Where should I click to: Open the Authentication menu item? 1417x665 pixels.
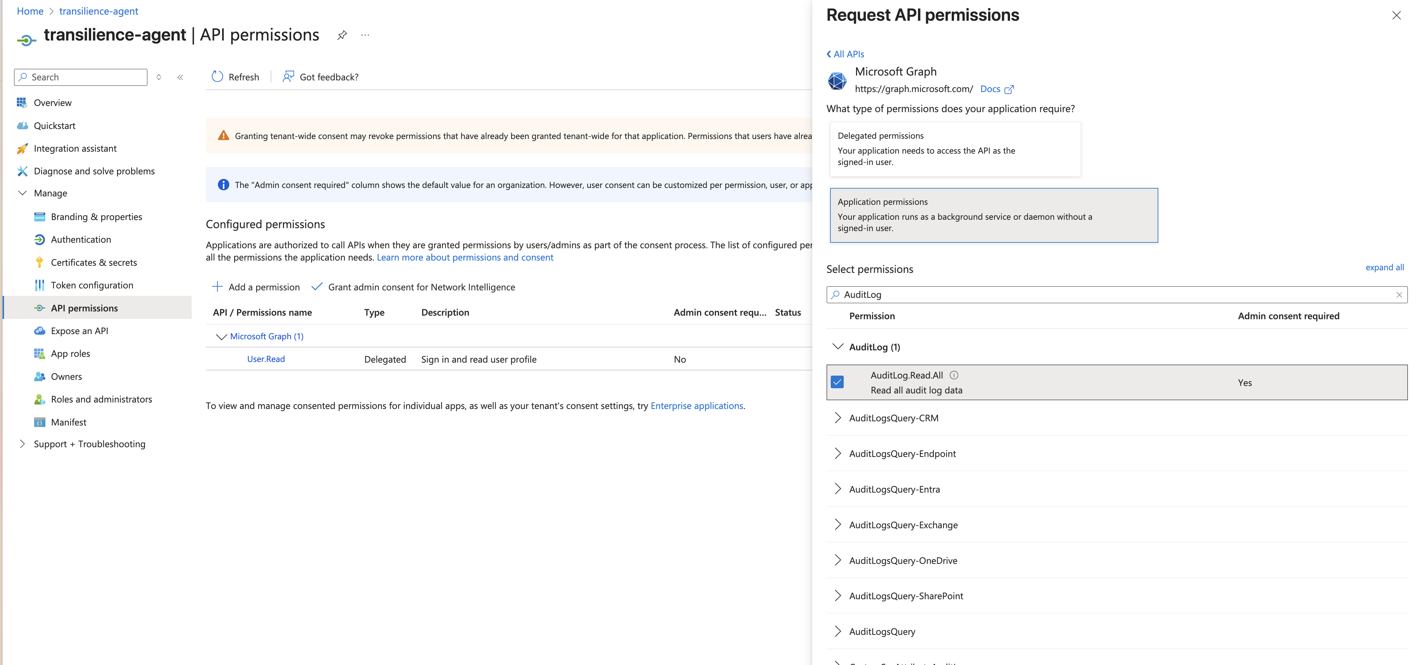(x=81, y=239)
